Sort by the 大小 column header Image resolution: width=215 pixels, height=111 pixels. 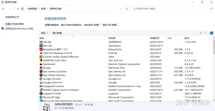click(x=175, y=38)
